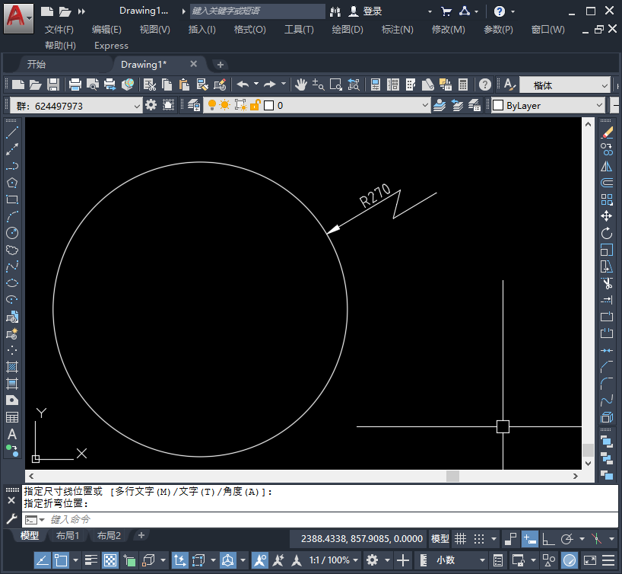Select the Circle tool
The width and height of the screenshot is (622, 574).
click(x=12, y=233)
